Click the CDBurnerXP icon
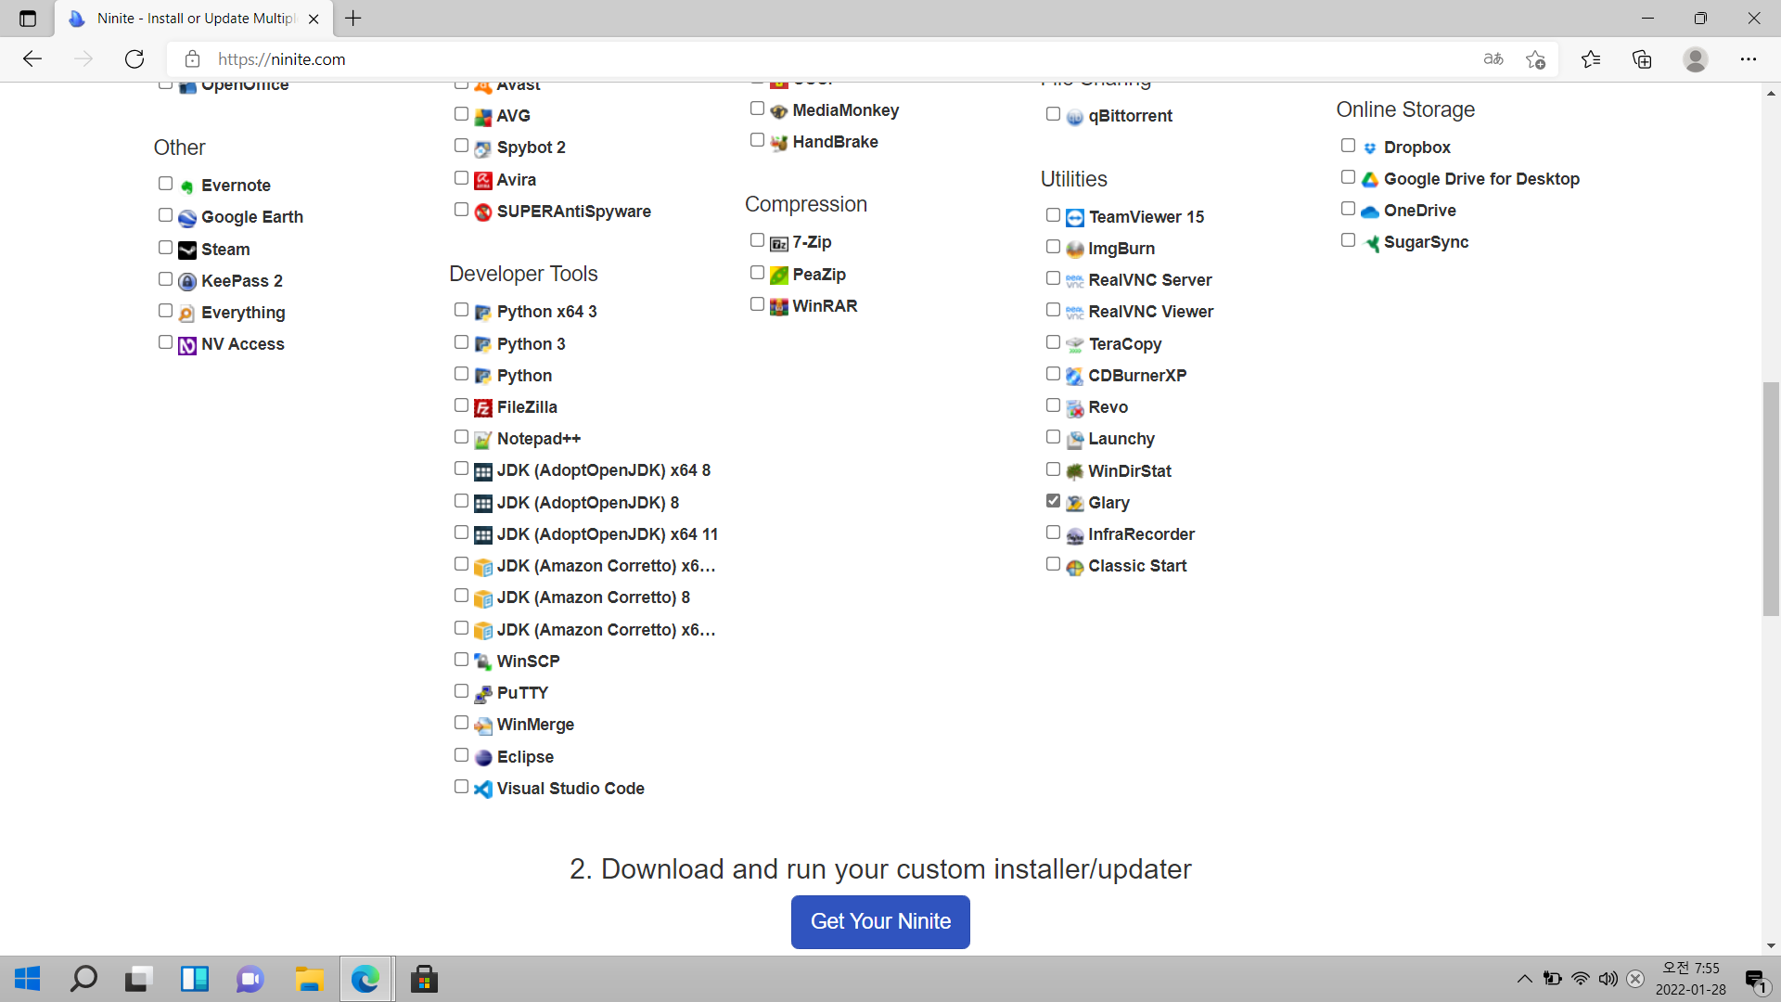Image resolution: width=1781 pixels, height=1002 pixels. pyautogui.click(x=1074, y=377)
